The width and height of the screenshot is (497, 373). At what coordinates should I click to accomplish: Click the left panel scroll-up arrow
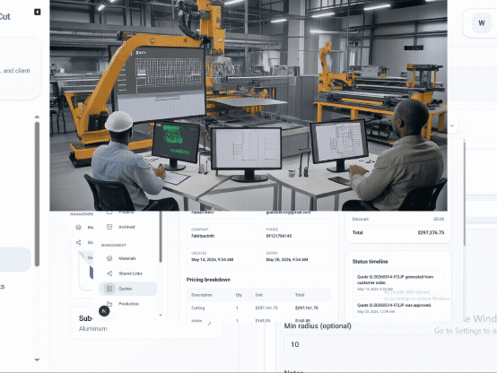(x=37, y=117)
